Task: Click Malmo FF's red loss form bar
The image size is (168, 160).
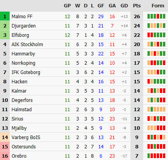Action: [158, 16]
